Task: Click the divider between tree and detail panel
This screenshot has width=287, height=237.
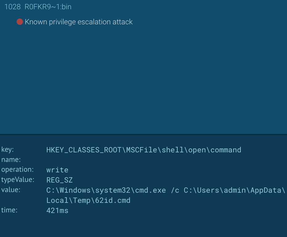Action: [x=143, y=134]
